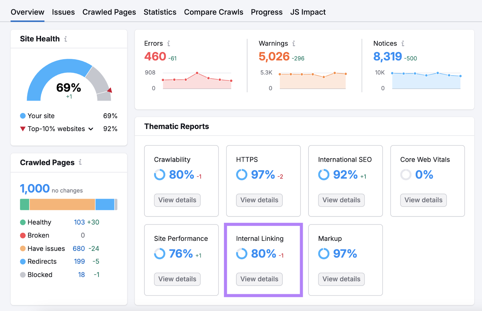The height and width of the screenshot is (311, 482).
Task: Click the Notices info icon
Action: tap(403, 43)
